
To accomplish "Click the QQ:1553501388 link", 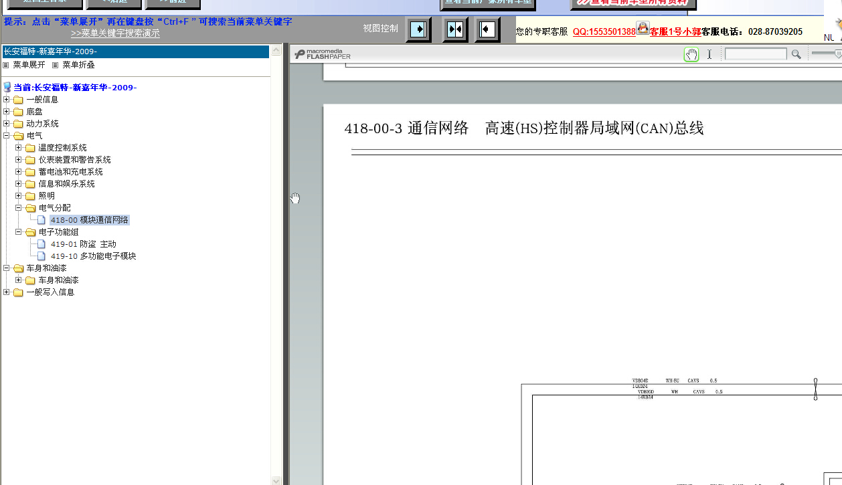I will pos(604,31).
